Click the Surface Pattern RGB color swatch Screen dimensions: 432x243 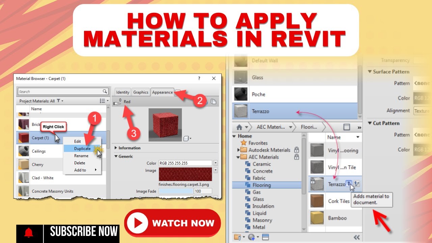(x=422, y=98)
